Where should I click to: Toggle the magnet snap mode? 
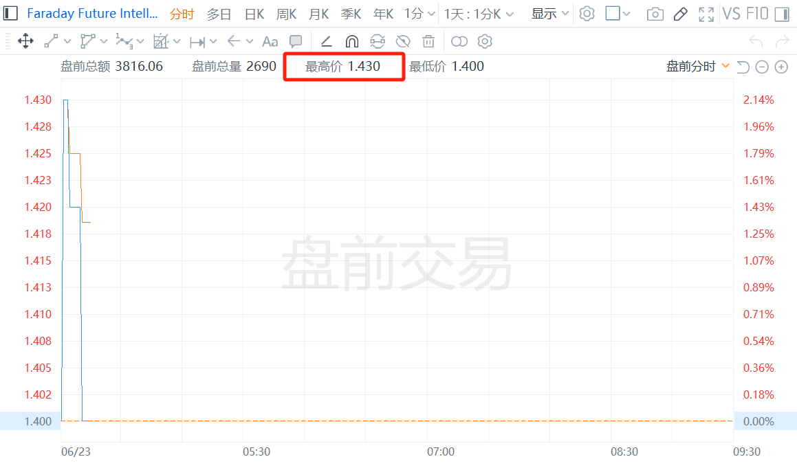point(351,41)
